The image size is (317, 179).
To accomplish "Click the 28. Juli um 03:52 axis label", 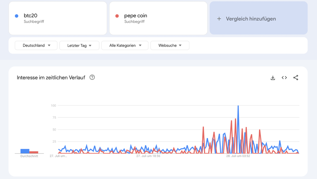I will [238, 156].
